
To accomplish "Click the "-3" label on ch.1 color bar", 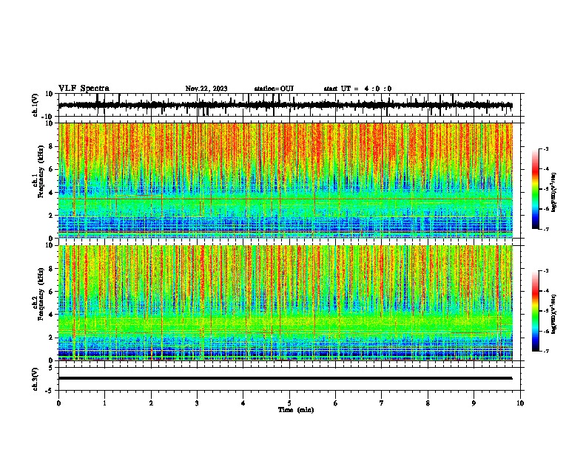I will [x=545, y=148].
